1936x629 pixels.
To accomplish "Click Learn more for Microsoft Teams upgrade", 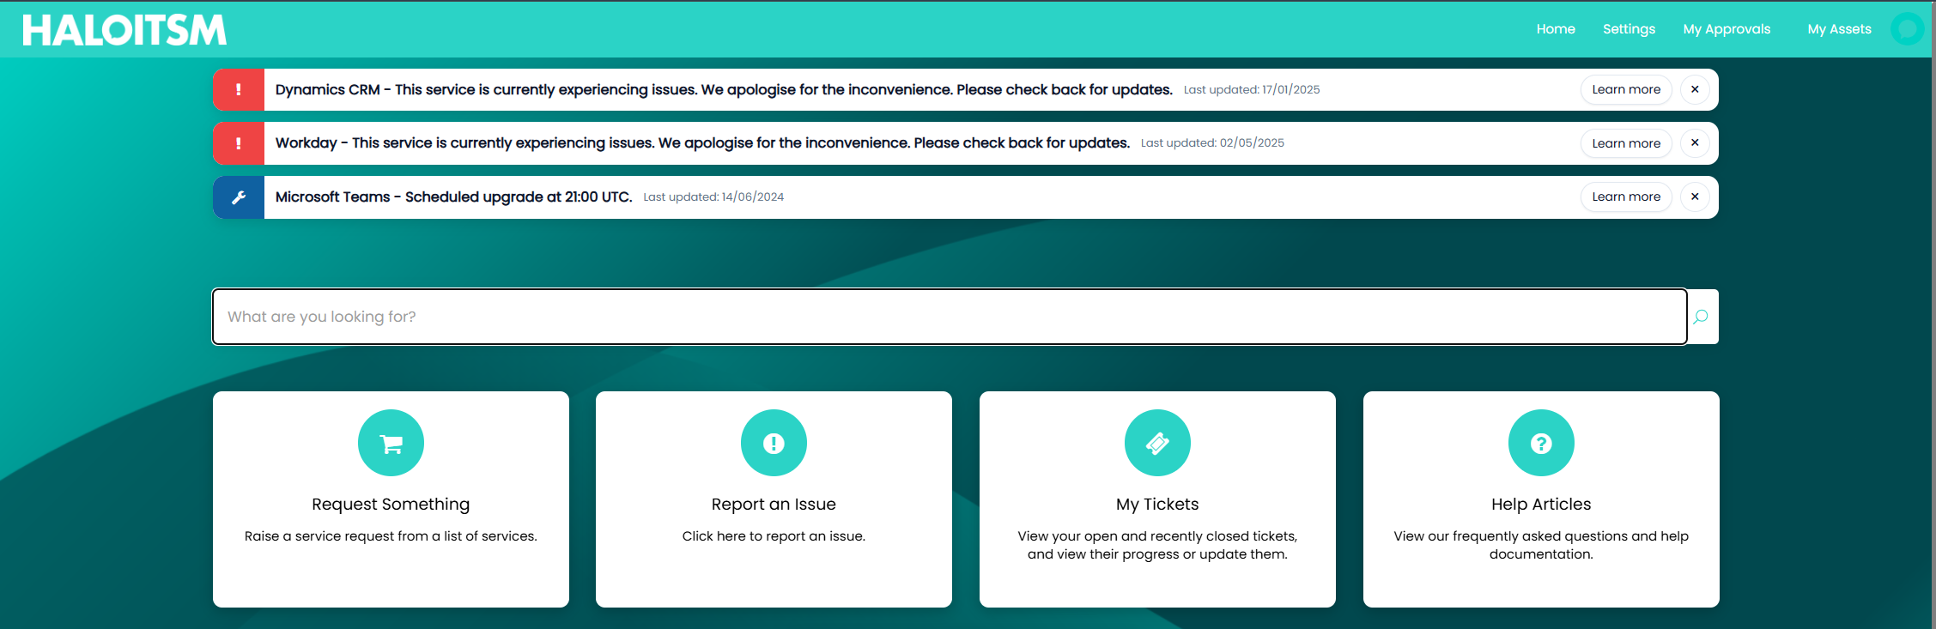I will point(1626,197).
